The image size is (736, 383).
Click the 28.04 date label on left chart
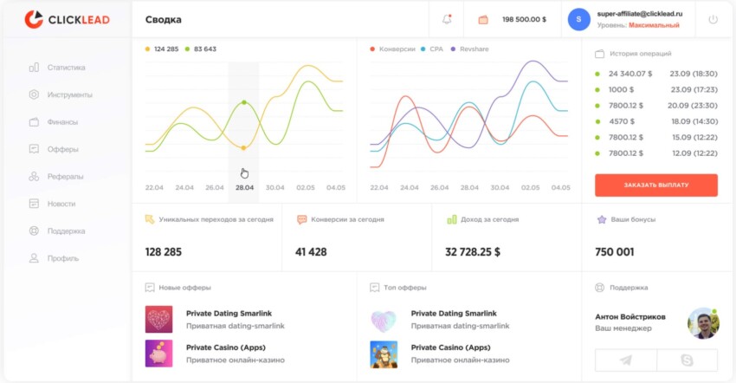click(244, 187)
